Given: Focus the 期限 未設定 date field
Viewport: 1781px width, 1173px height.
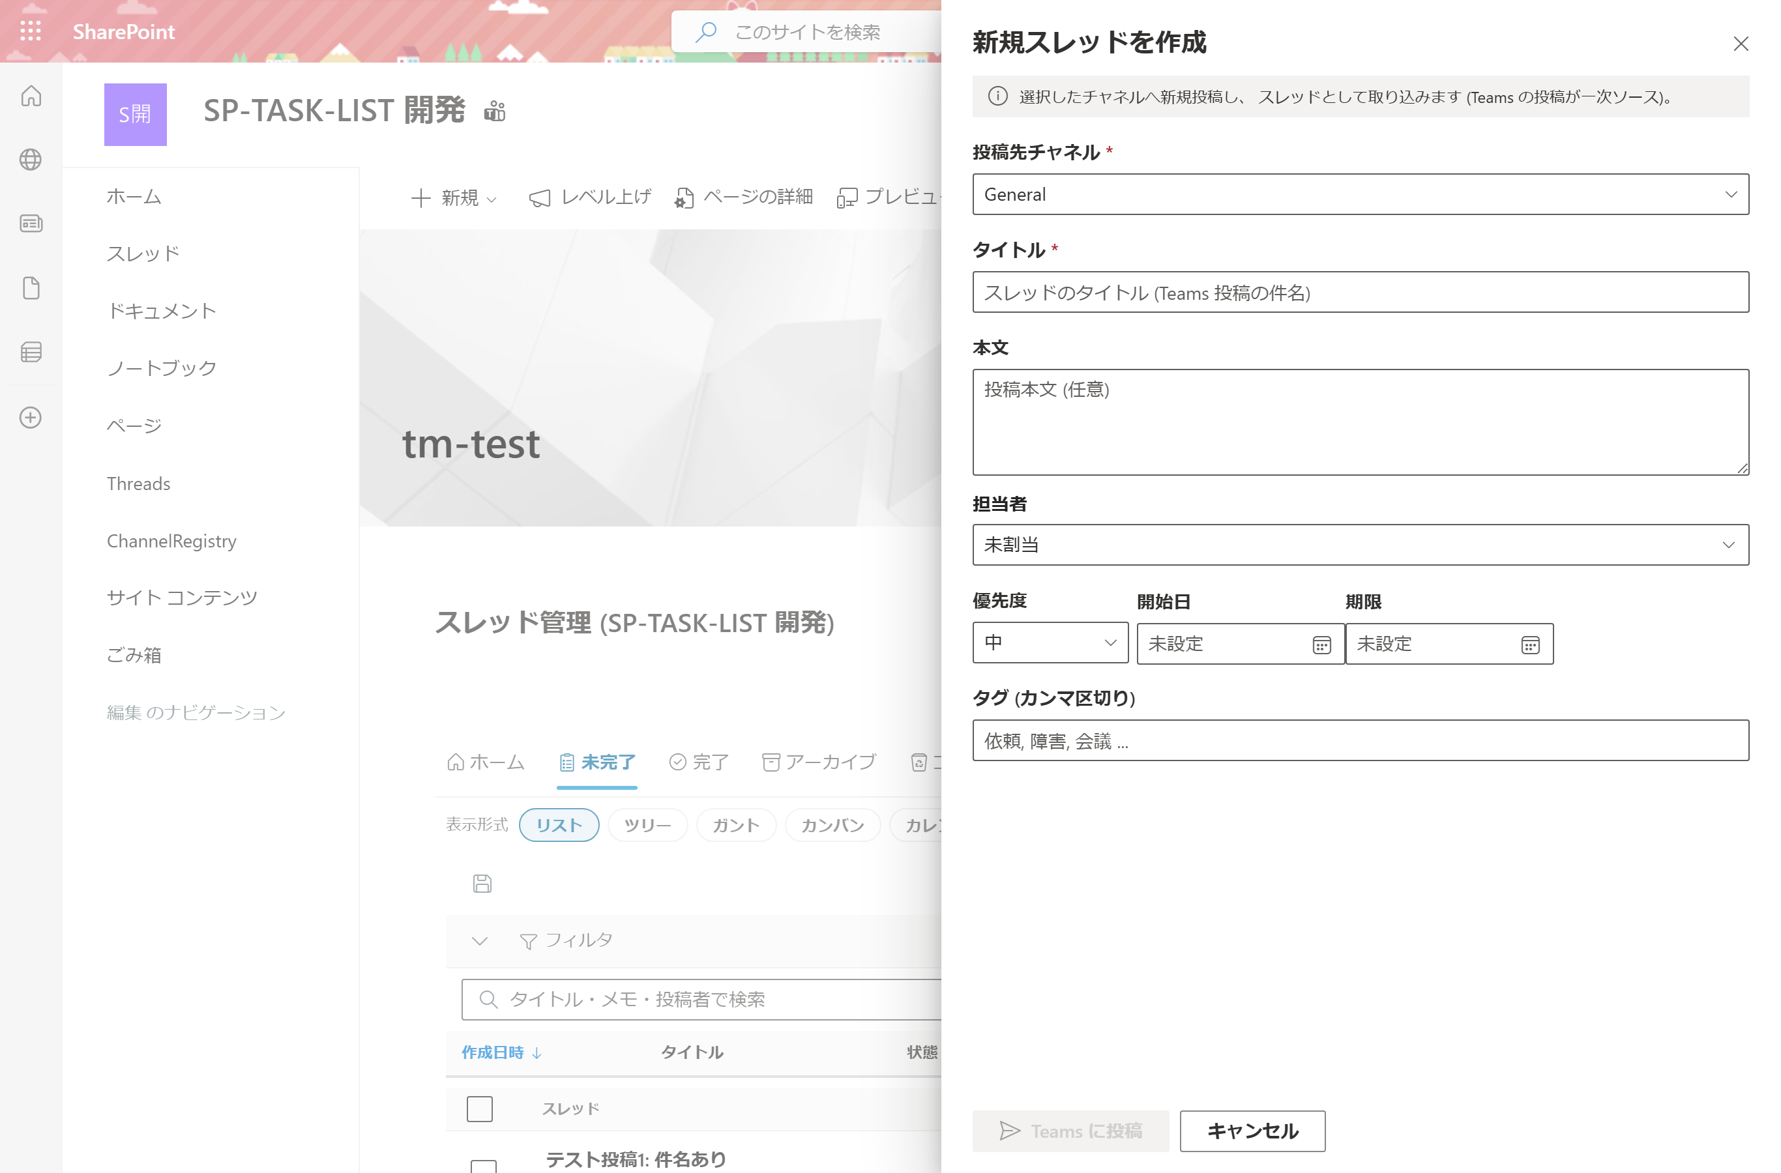Looking at the screenshot, I should [1449, 643].
